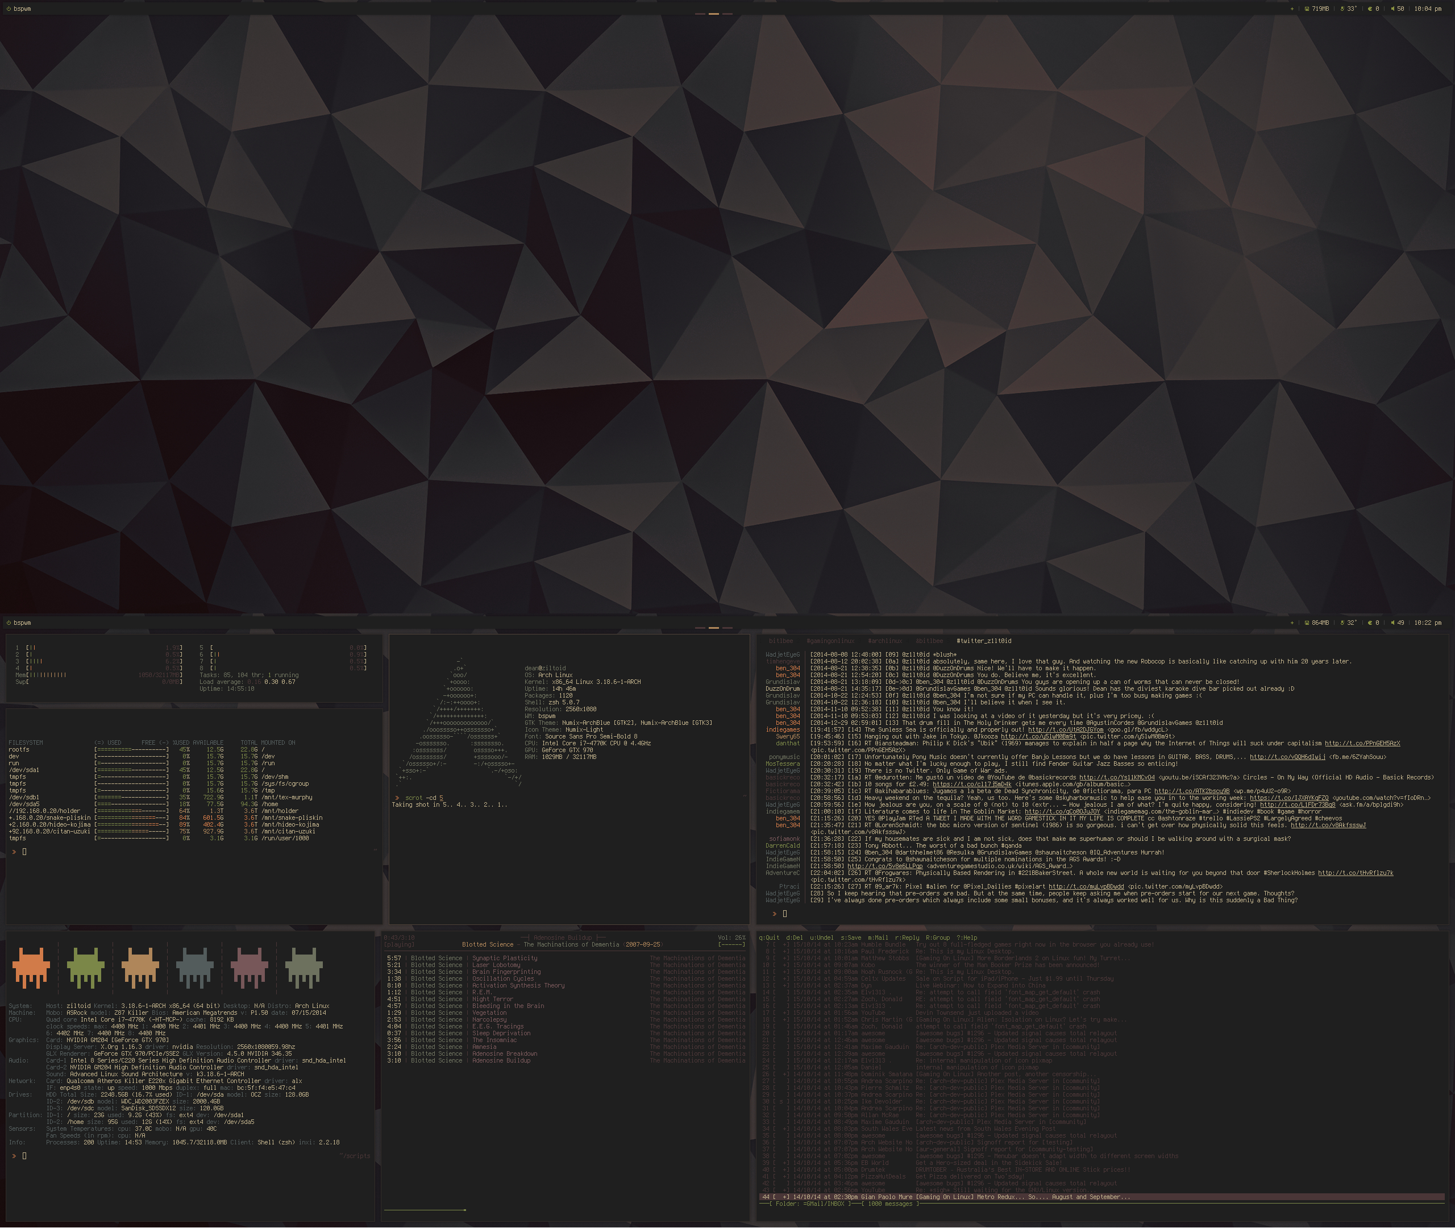Click the [playing] status in ncmpcpp
Image resolution: width=1455 pixels, height=1228 pixels.
click(x=399, y=945)
